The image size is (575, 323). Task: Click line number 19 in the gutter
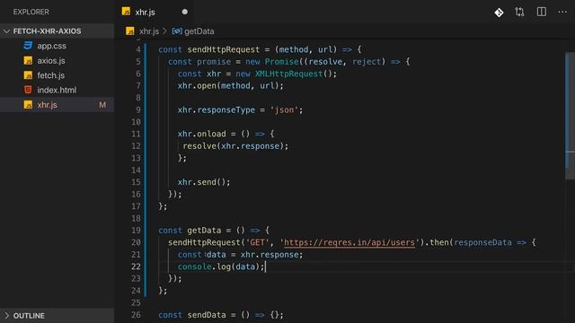coord(136,231)
